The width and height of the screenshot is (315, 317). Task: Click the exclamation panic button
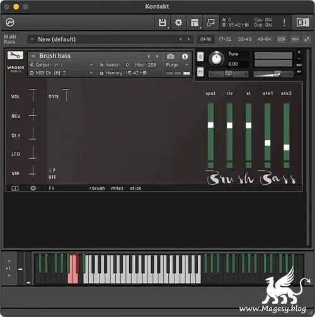point(284,23)
